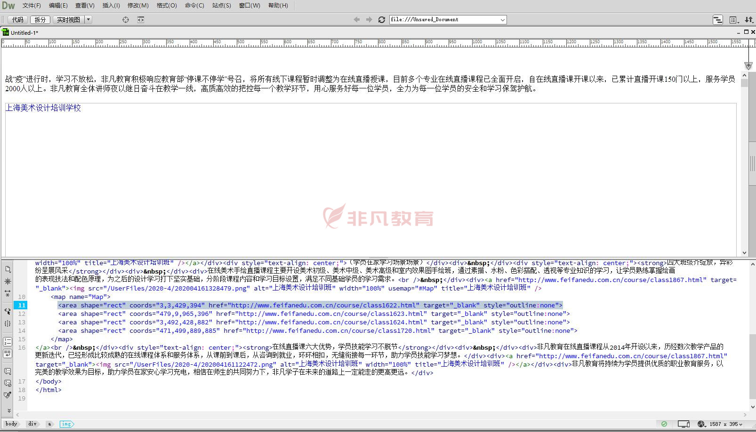Go back with the left arrow
756x432 pixels.
tap(356, 20)
